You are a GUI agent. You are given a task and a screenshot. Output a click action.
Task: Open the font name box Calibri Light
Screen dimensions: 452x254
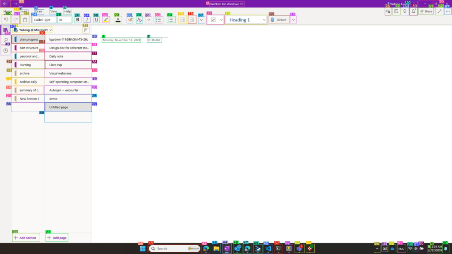coord(45,20)
